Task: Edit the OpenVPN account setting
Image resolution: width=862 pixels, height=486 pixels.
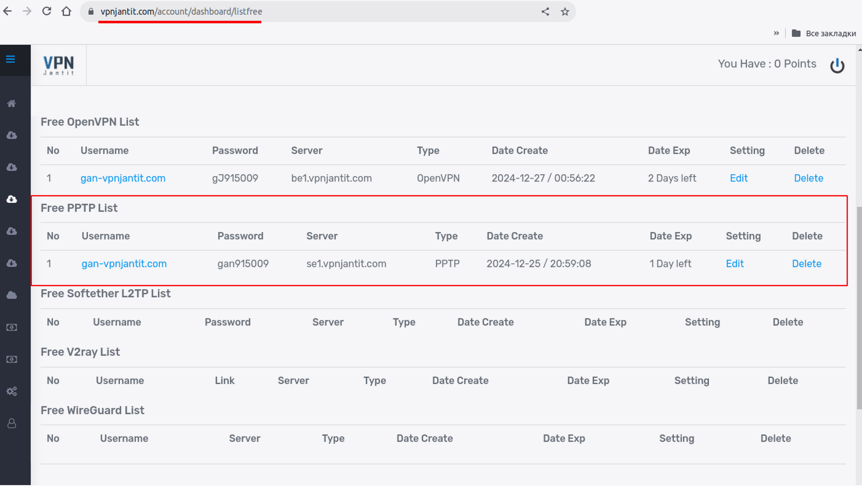Action: click(739, 178)
